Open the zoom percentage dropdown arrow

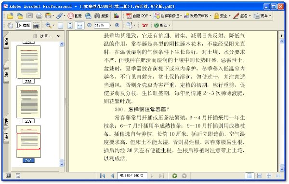coord(110,25)
